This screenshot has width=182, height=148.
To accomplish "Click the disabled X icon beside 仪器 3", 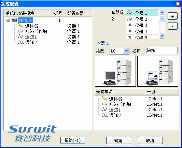I will coord(130,25).
